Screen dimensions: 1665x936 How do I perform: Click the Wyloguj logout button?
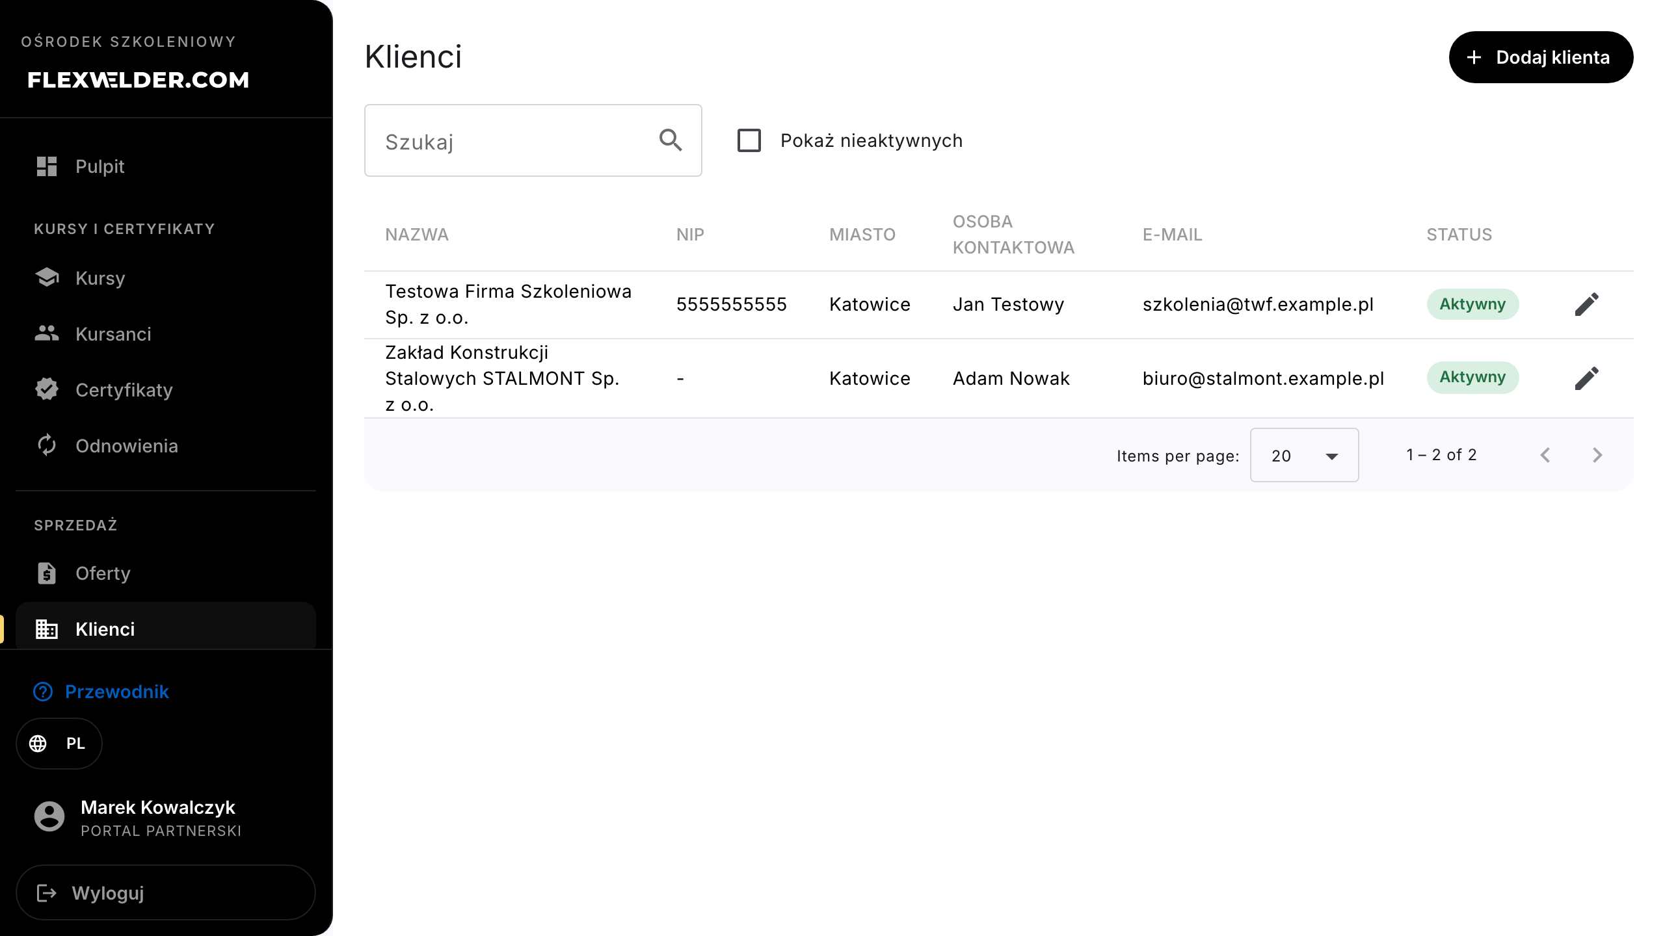[166, 892]
